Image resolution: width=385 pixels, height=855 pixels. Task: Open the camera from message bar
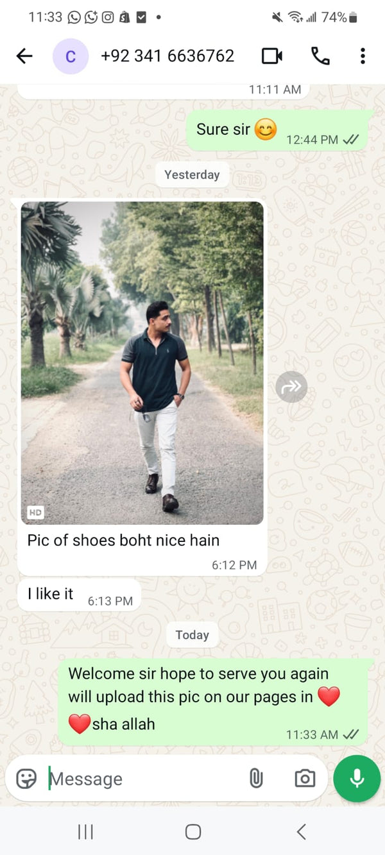(x=305, y=779)
